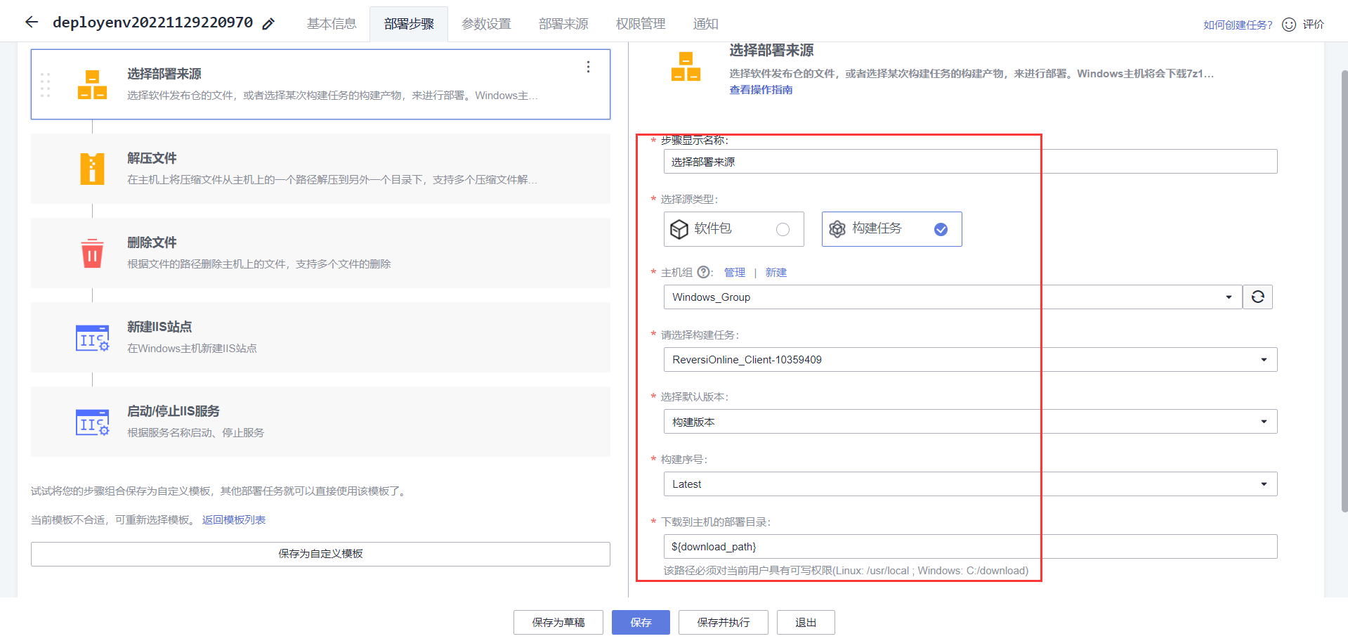
Task: Click the 启动/停止IIS服务 IIS gear icon
Action: point(92,422)
